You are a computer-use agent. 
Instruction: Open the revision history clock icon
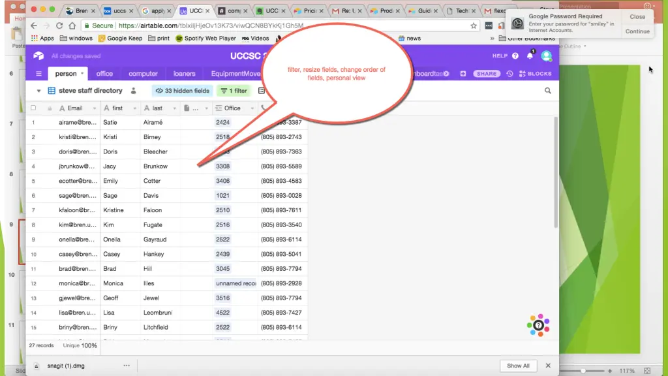(509, 74)
